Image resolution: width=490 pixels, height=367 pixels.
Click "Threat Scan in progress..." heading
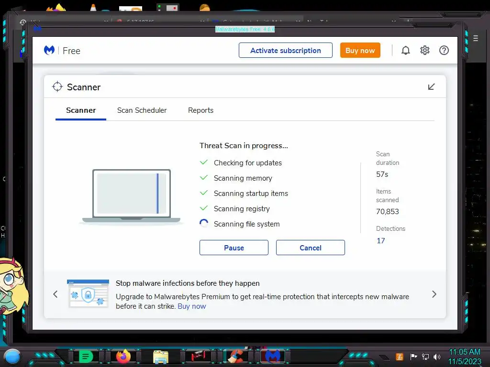(244, 146)
